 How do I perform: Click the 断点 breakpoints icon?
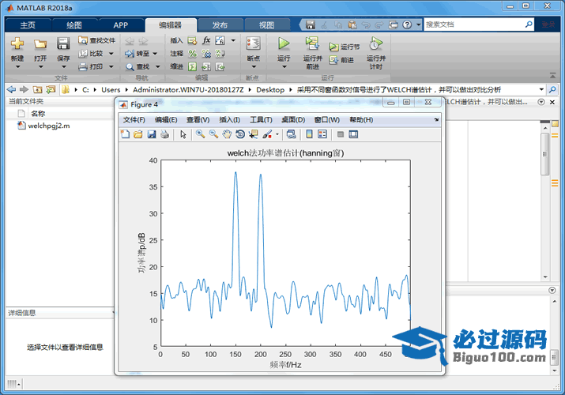coord(254,43)
